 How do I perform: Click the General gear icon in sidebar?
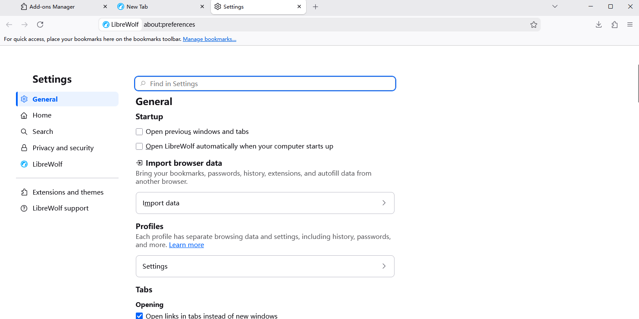[x=24, y=99]
